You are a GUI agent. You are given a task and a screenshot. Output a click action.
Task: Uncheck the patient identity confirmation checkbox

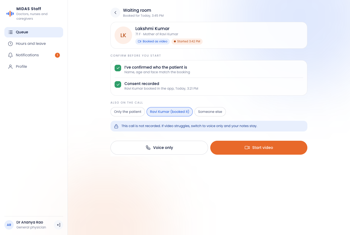tap(118, 68)
